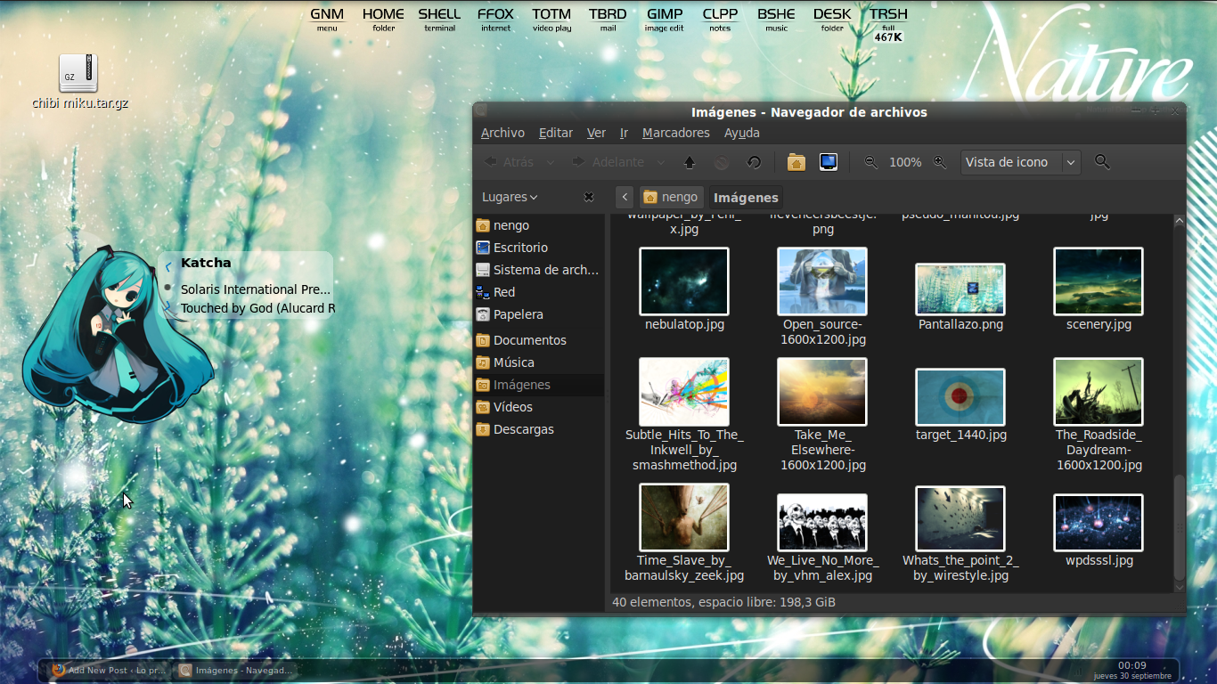This screenshot has height=684, width=1217.
Task: Select Vídeos in the sidebar
Action: click(539, 407)
